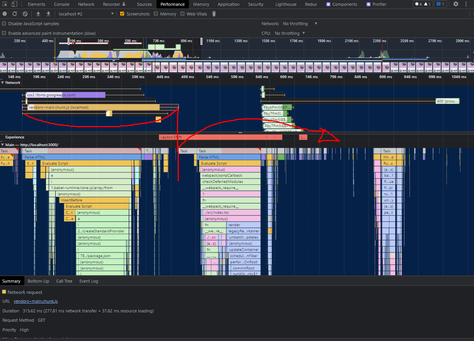Toggle the device emulation toolbar
The width and height of the screenshot is (474, 341).
pyautogui.click(x=14, y=4)
